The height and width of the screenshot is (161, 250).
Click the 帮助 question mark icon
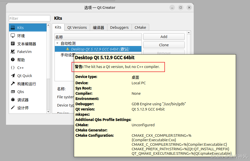click(x=13, y=59)
